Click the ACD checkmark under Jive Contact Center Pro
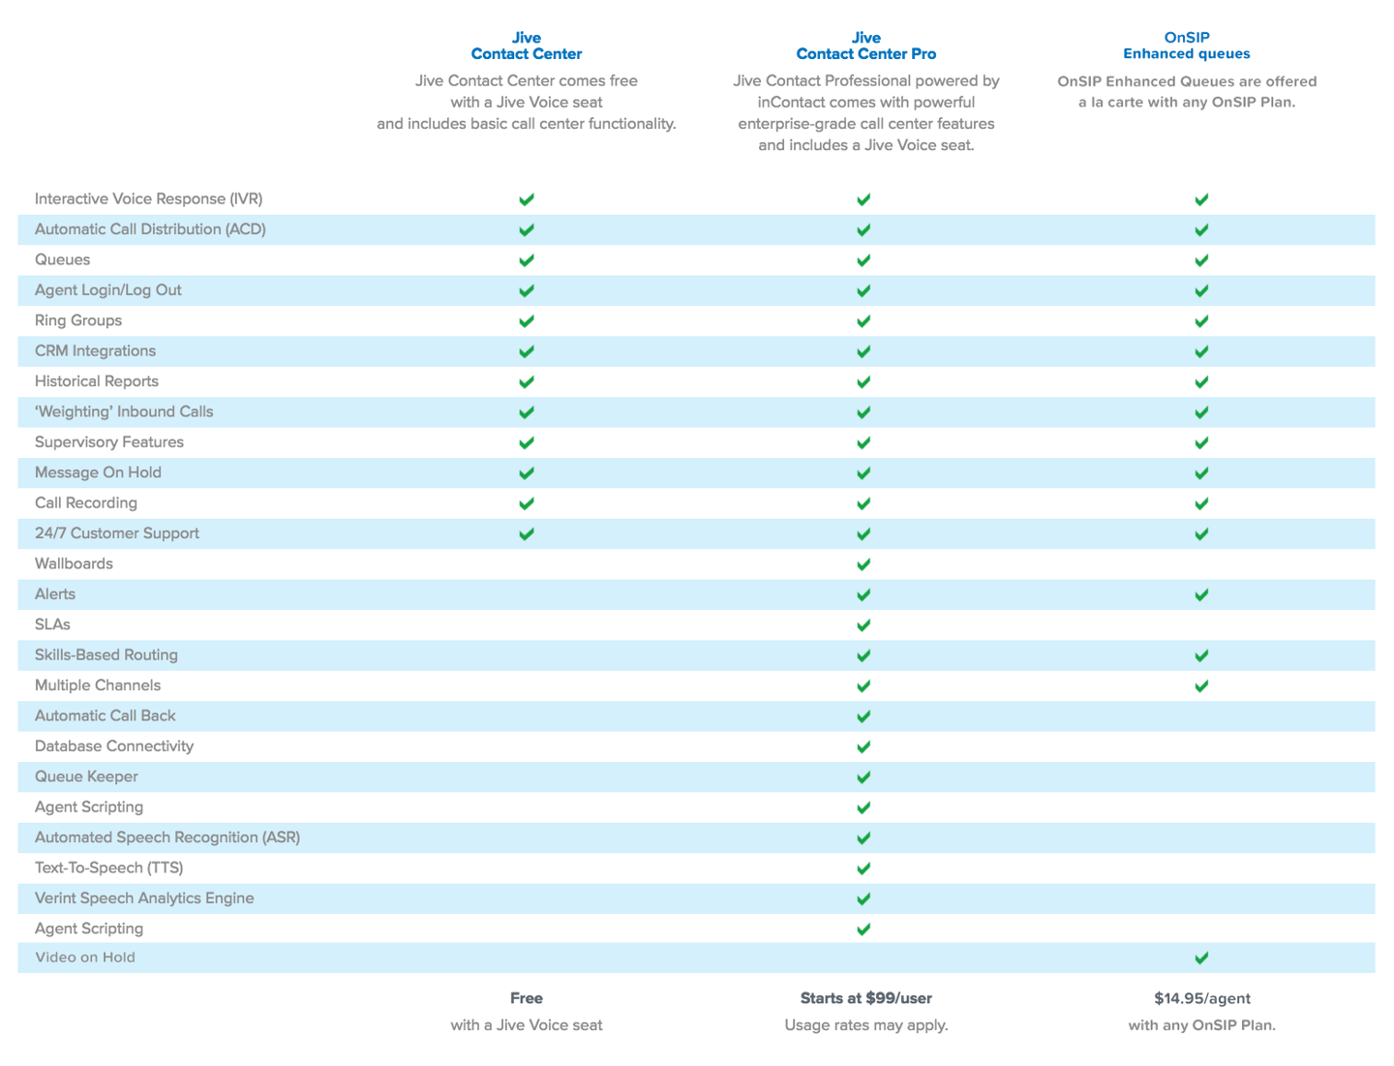Viewport: 1394px width, 1066px height. pyautogui.click(x=864, y=229)
